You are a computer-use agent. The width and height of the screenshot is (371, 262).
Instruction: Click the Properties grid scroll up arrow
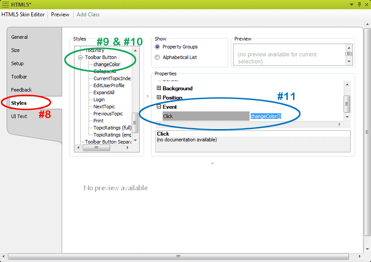347,85
